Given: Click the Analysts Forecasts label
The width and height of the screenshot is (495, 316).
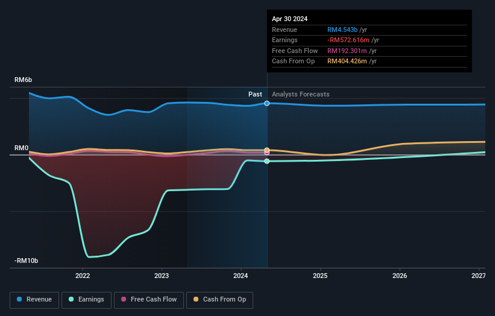Looking at the screenshot, I should [300, 95].
